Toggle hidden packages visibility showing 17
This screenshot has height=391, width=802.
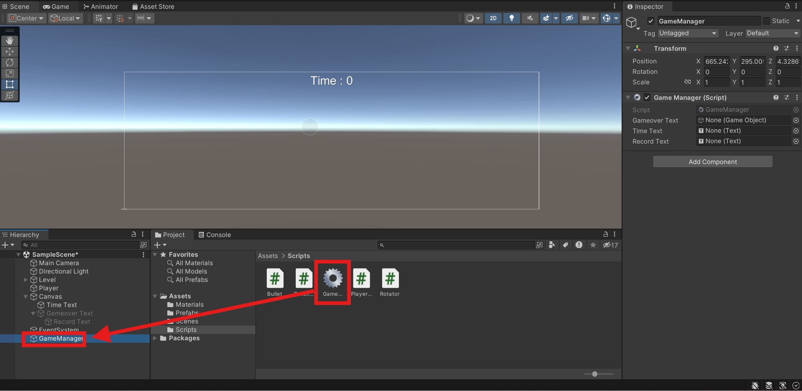coord(611,245)
